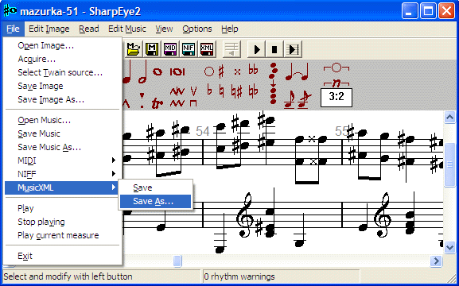Open the Edit Image menu
The height and width of the screenshot is (286, 459).
49,29
